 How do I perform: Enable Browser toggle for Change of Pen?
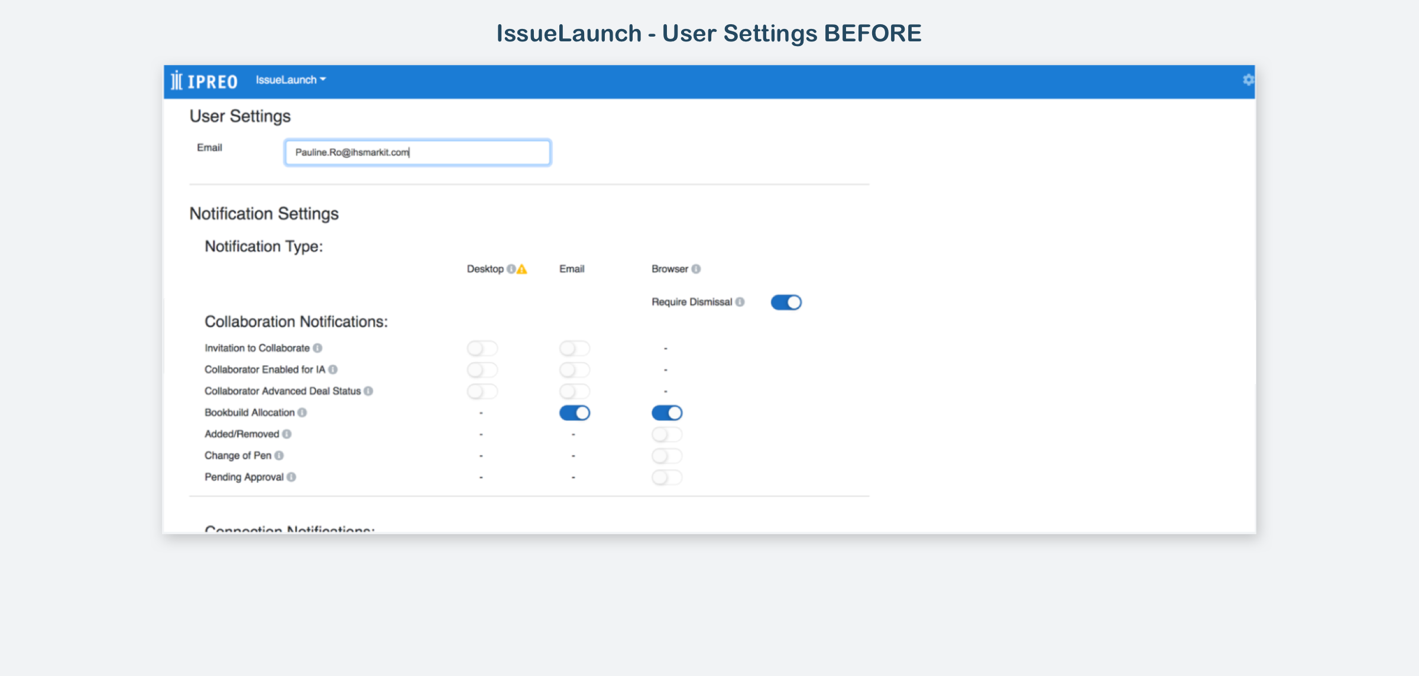[667, 456]
